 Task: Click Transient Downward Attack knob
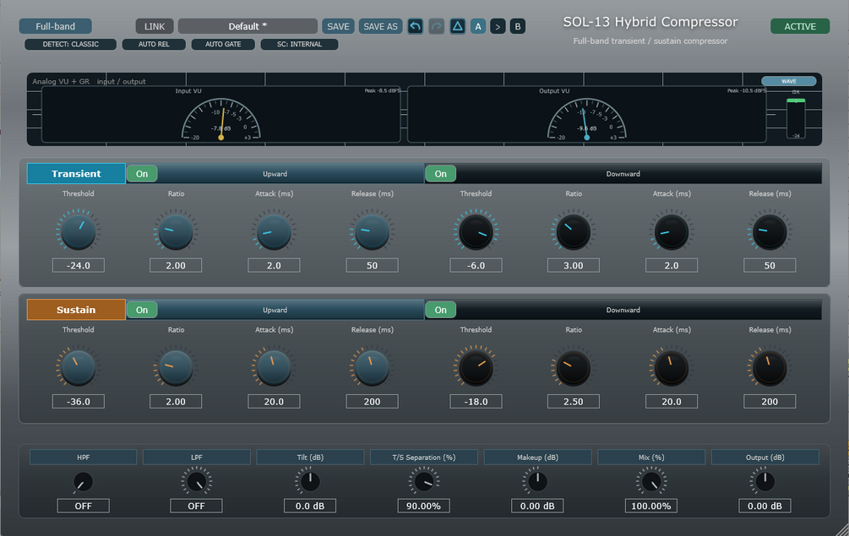click(x=672, y=231)
